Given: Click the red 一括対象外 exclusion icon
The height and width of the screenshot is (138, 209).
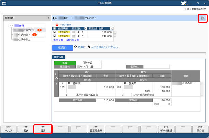Looking at the screenshot, I should click(57, 25).
